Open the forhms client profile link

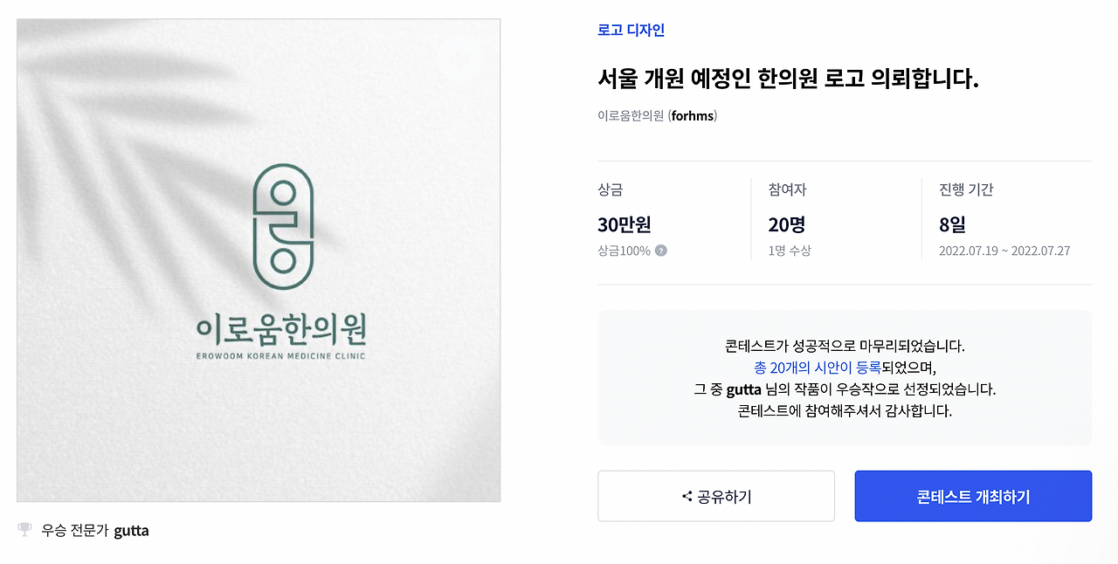coord(693,114)
